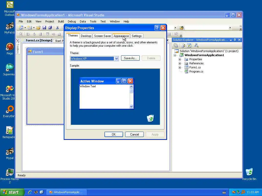Click OK in Display Properties

click(114, 134)
